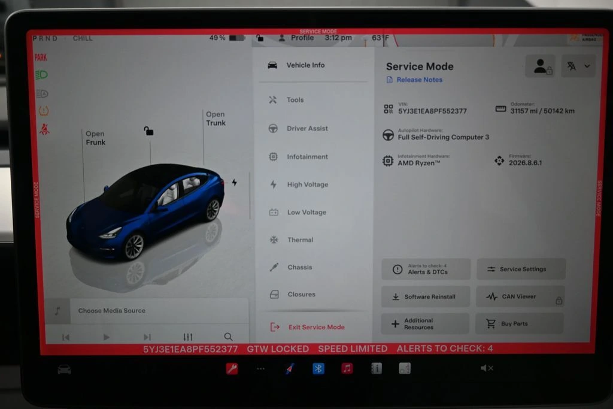Select Thermal in the service menu
The height and width of the screenshot is (409, 613).
click(291, 240)
